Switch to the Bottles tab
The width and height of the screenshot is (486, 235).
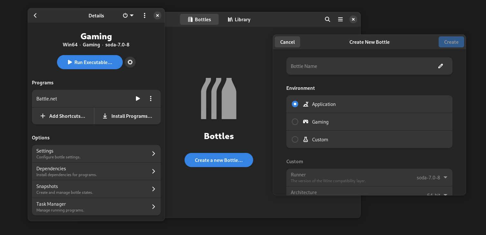pos(199,19)
